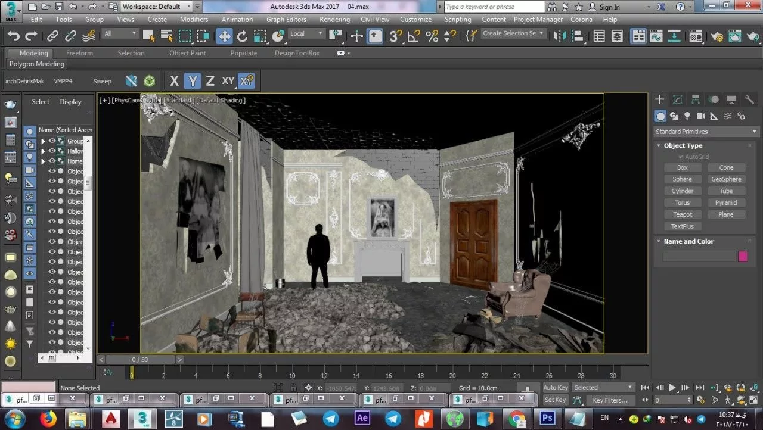The width and height of the screenshot is (763, 430).
Task: Open the Hierarchy panel tab
Action: coord(696,99)
